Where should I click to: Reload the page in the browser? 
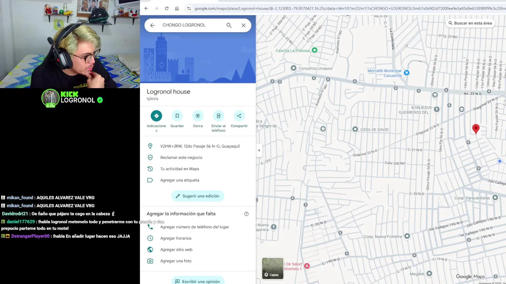click(x=166, y=8)
